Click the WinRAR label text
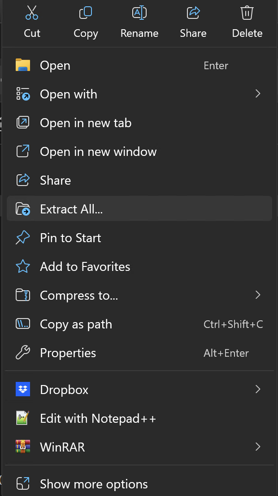 (x=62, y=447)
